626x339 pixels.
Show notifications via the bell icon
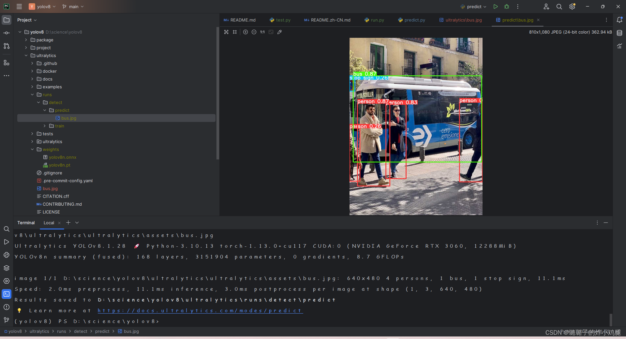pos(620,20)
